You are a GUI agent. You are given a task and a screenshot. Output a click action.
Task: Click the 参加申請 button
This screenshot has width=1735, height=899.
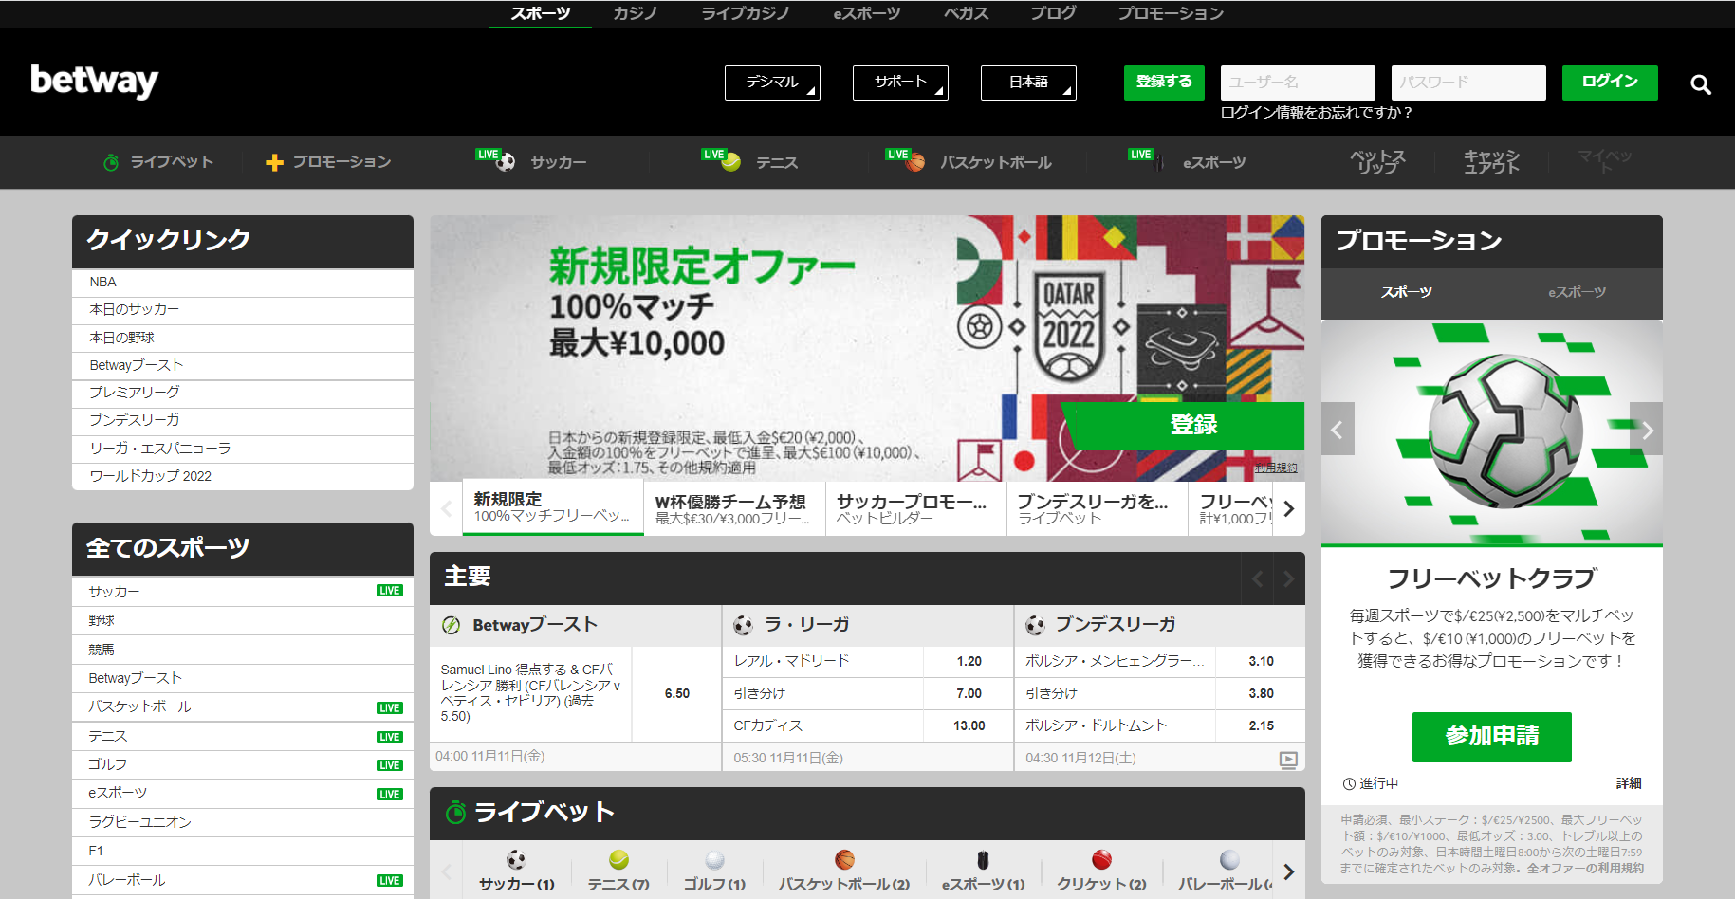[1491, 737]
